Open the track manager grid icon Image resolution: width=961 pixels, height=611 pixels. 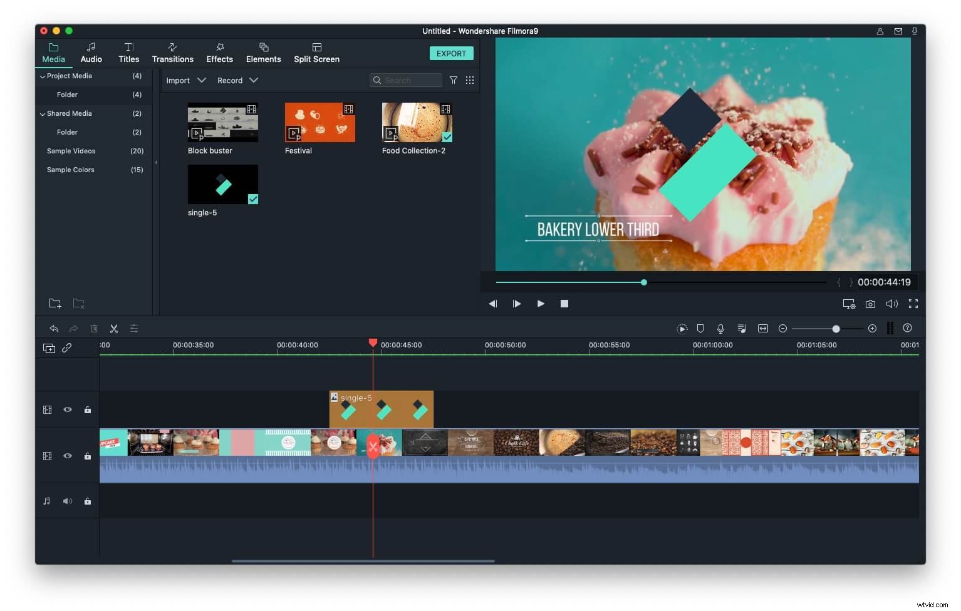point(890,328)
